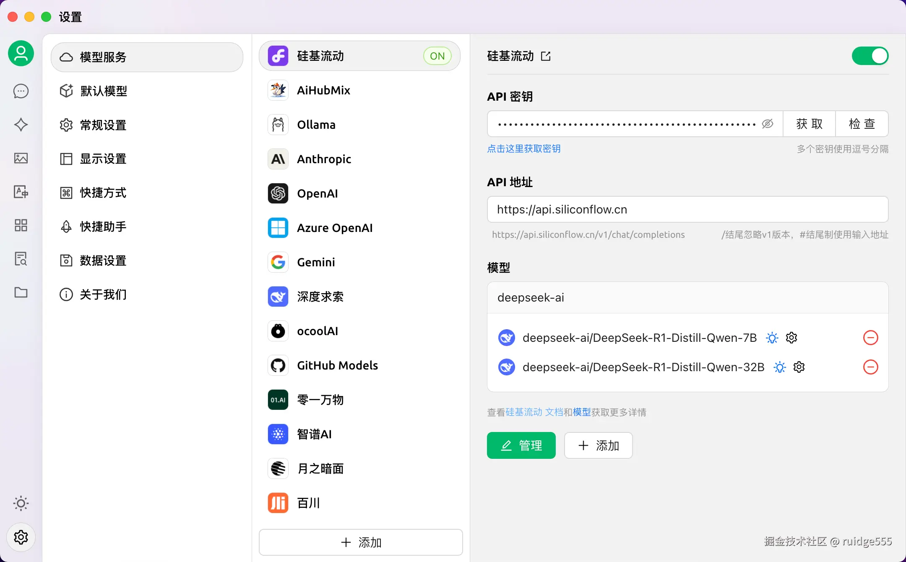This screenshot has height=562, width=906.
Task: Open the image generation sidebar icon
Action: tap(21, 158)
